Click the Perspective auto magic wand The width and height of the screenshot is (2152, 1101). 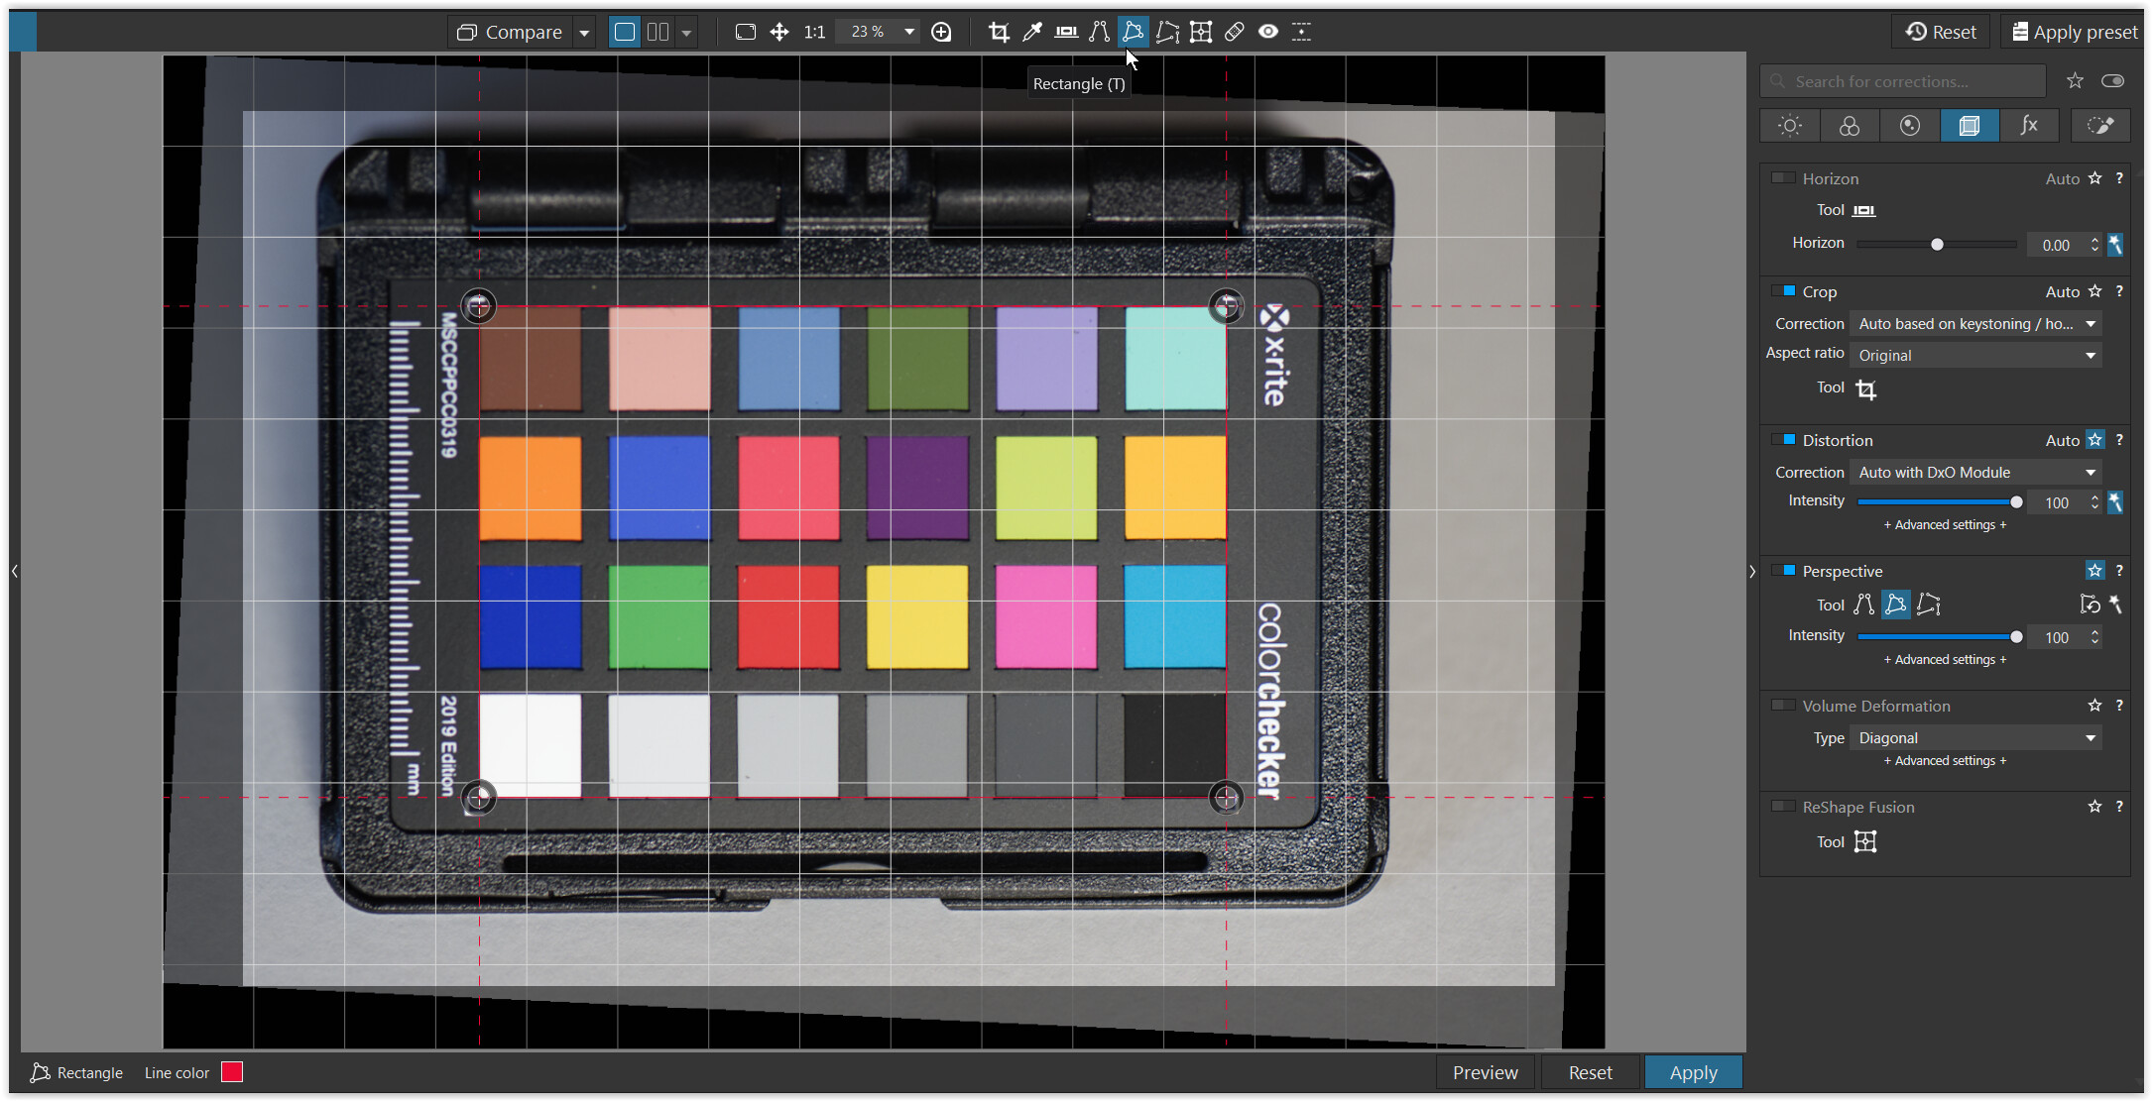2115,605
